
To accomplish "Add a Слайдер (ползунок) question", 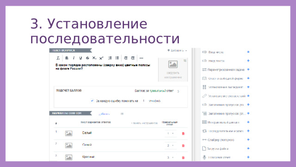I will point(248,140).
